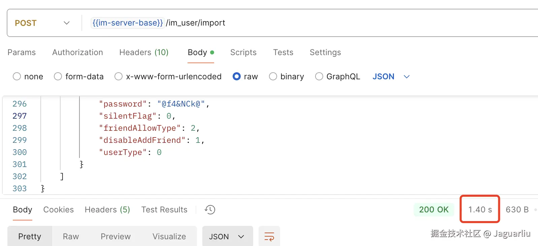The width and height of the screenshot is (538, 246).
Task: Switch to the Params tab
Action: (x=22, y=52)
